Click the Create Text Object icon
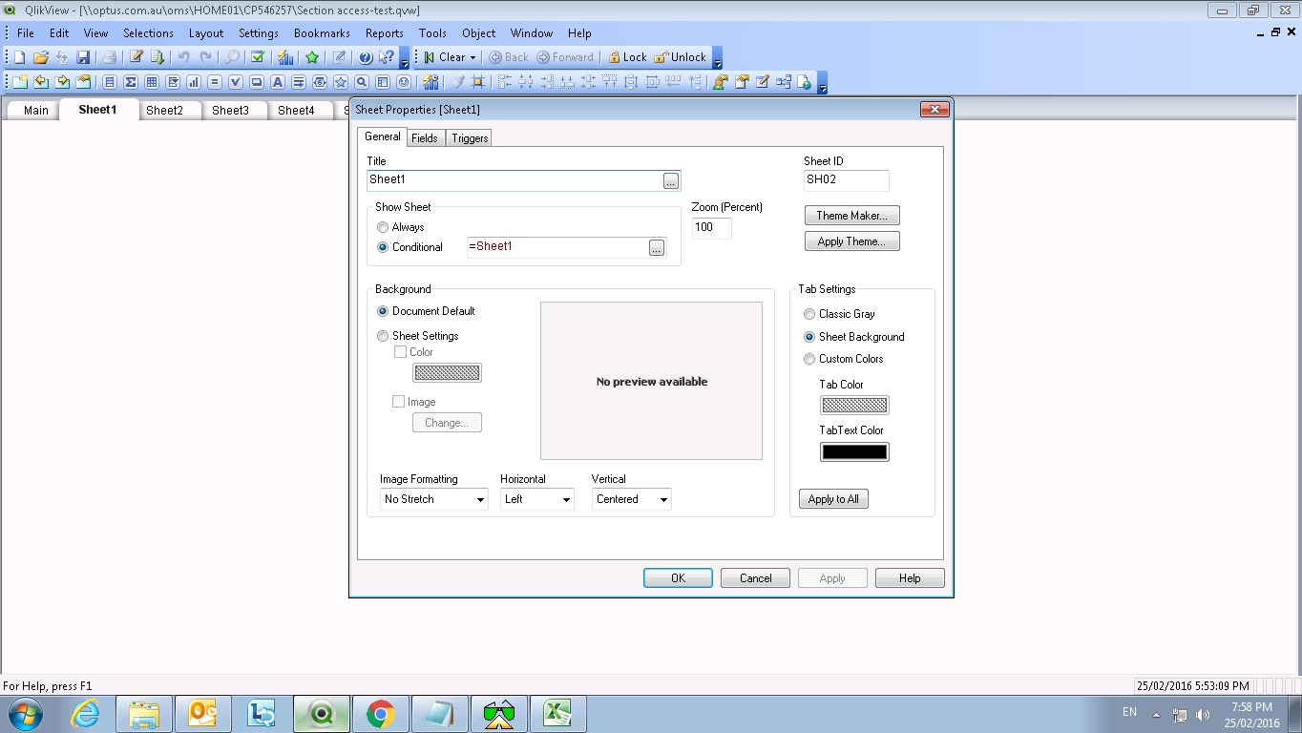The height and width of the screenshot is (733, 1302). coord(278,82)
